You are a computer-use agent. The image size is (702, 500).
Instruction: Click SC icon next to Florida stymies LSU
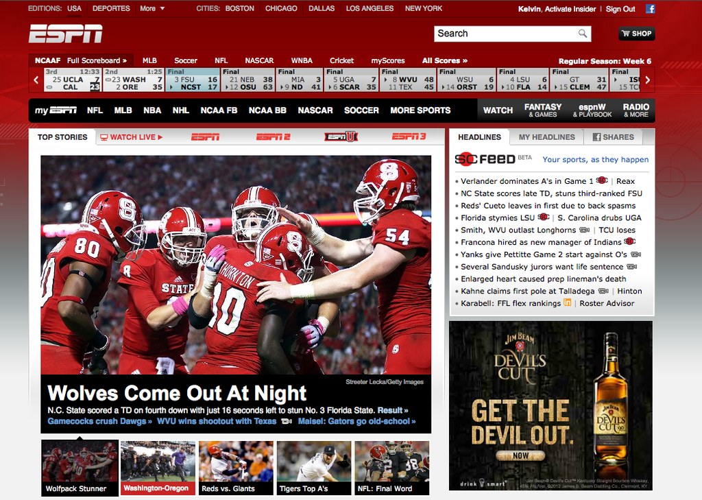point(544,217)
